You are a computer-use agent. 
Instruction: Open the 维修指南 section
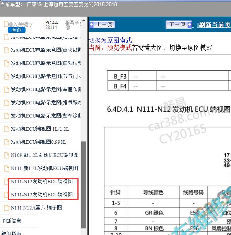11,233
